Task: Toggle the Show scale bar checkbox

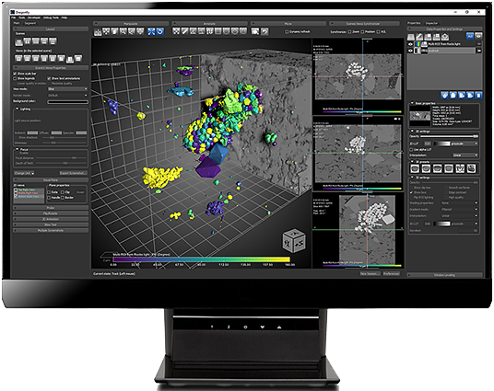Action: (x=15, y=74)
